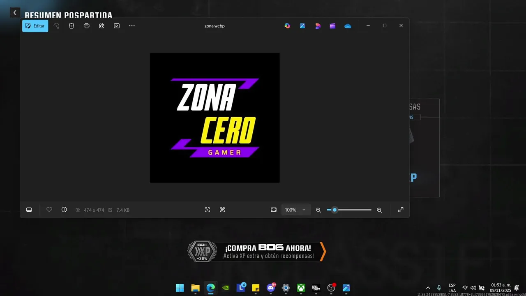Switch to Microsoft Edge on the taskbar
The width and height of the screenshot is (526, 296).
210,288
